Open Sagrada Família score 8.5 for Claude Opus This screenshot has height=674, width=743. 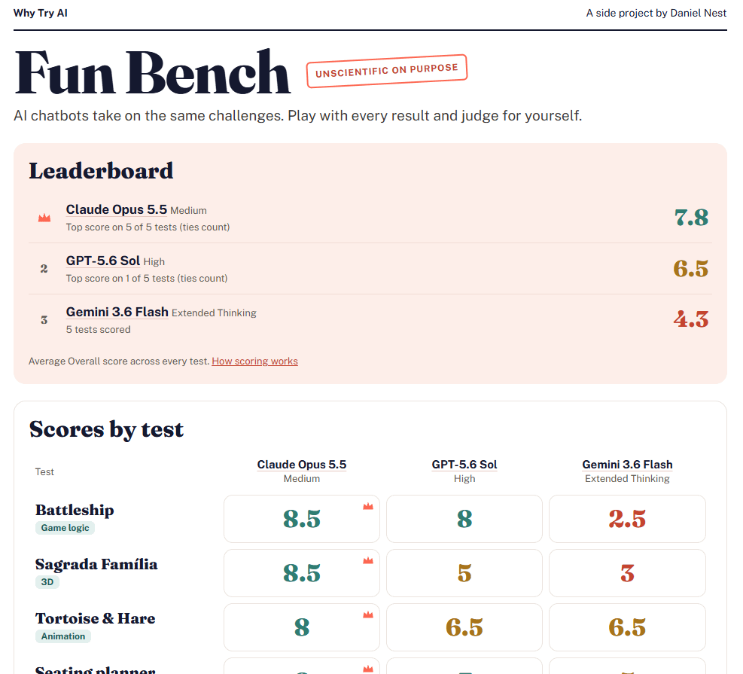tap(301, 573)
